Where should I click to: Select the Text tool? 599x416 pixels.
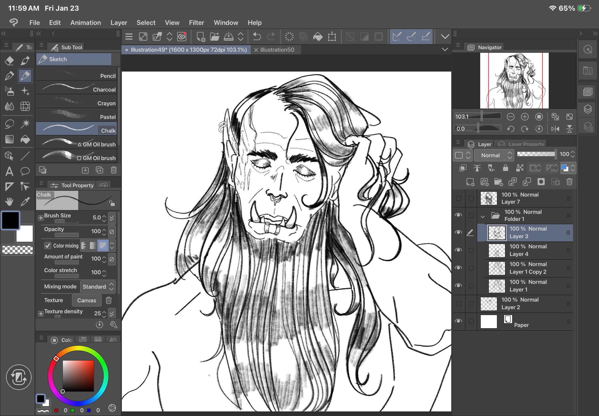coord(9,171)
